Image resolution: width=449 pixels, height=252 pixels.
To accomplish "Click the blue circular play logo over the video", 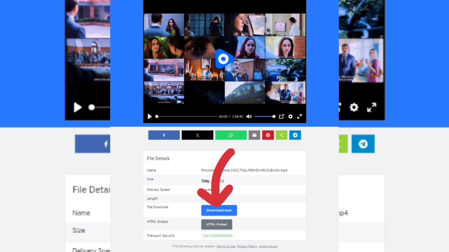I will coord(223,59).
